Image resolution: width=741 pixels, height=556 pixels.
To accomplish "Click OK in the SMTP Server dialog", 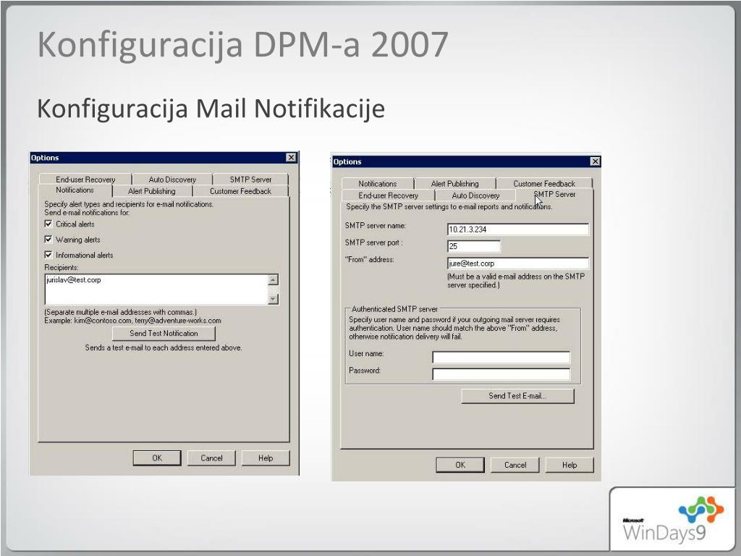I will click(460, 465).
